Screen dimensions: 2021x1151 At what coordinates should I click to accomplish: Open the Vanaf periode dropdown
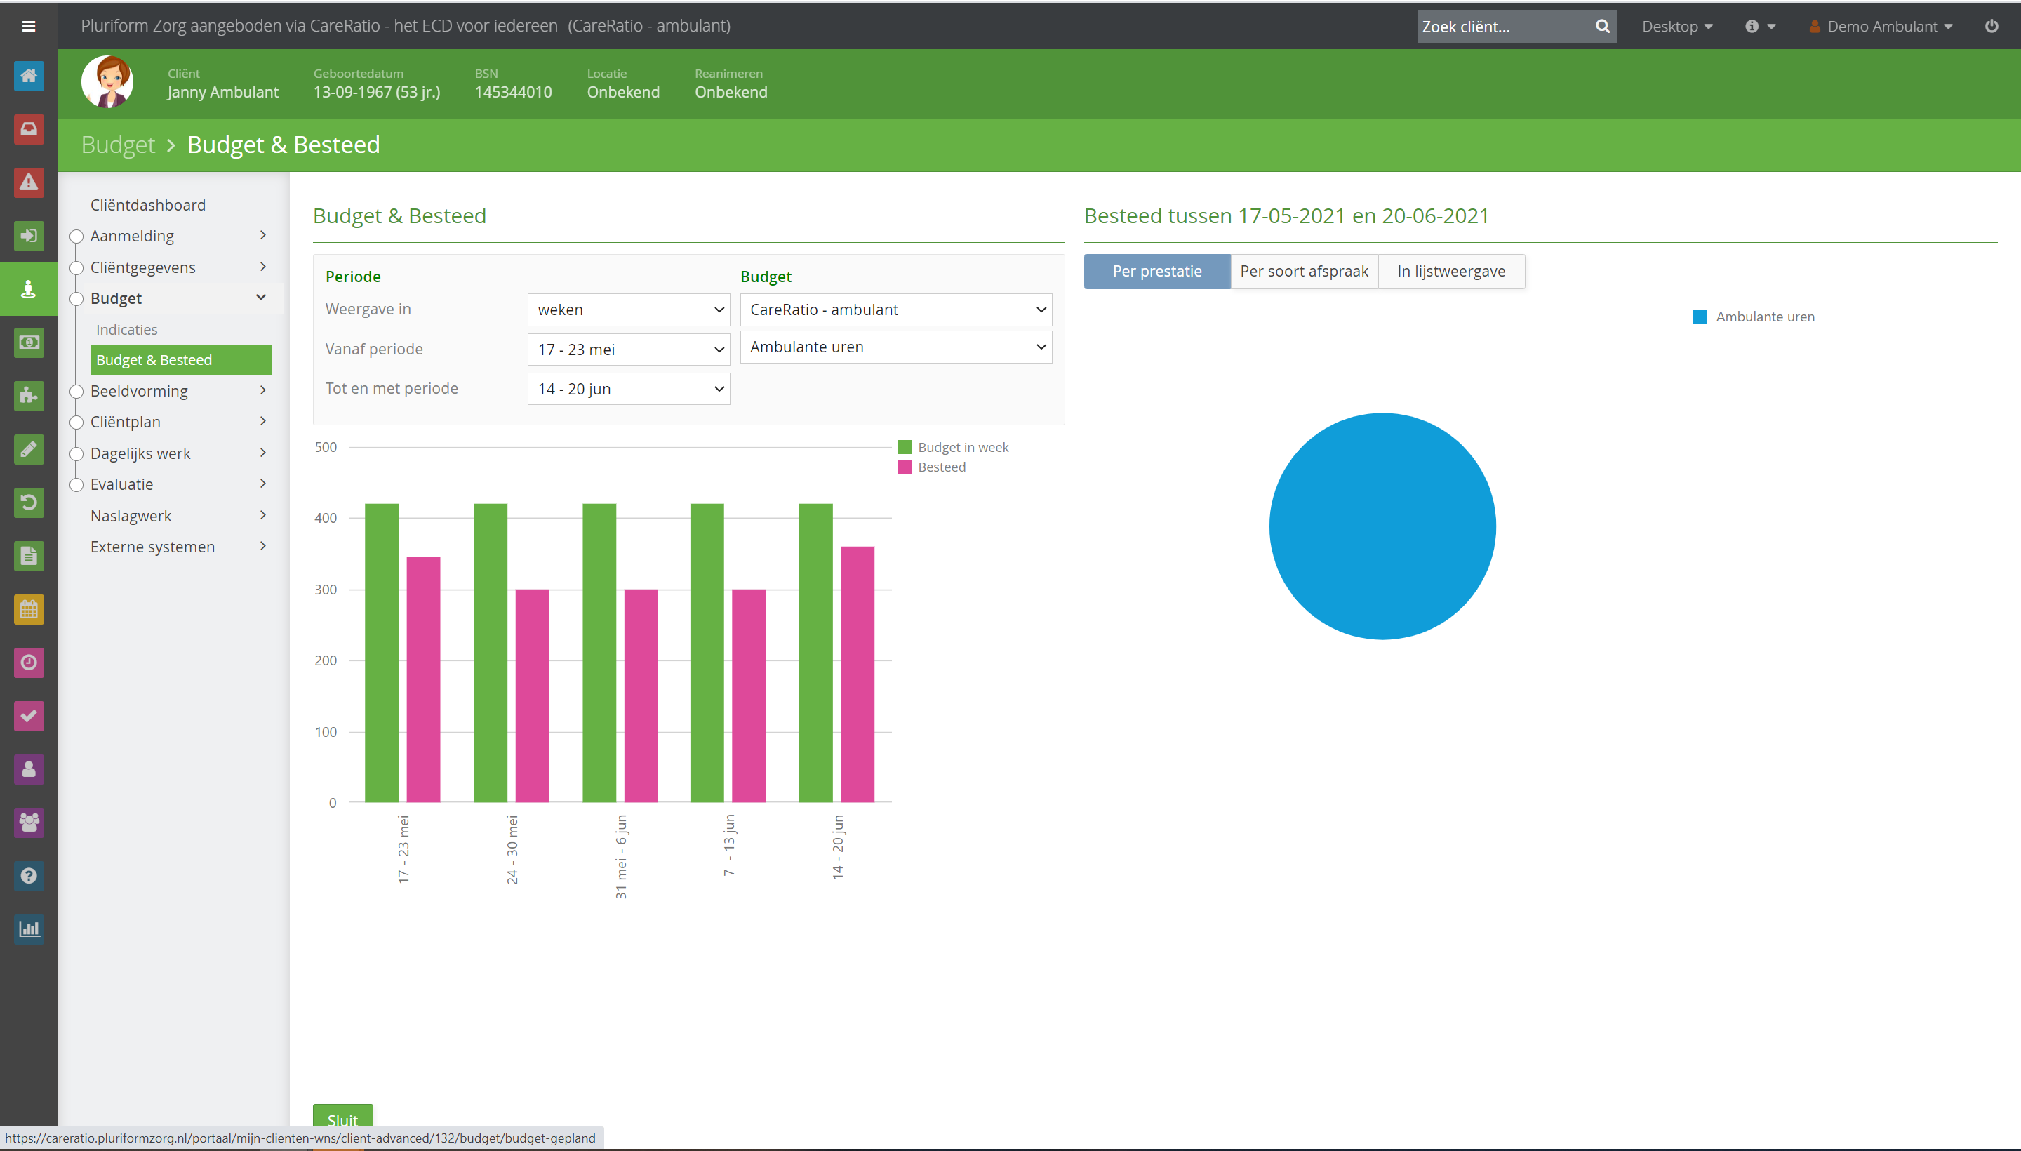628,350
